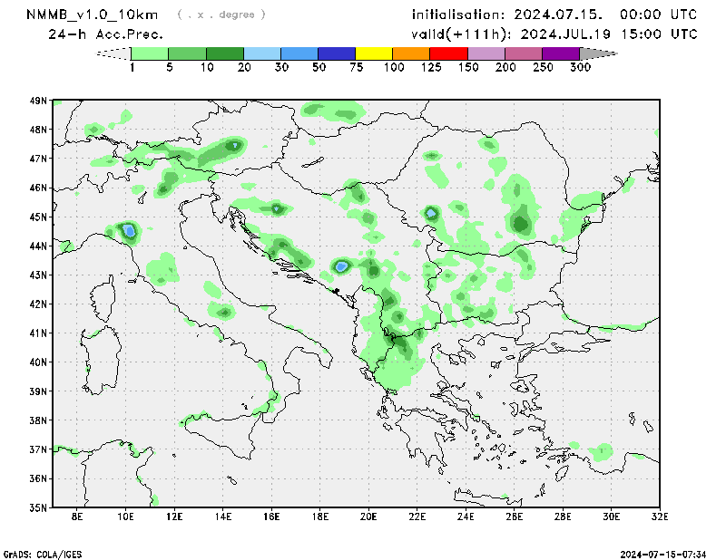Pick the dark blue 50–75 legend swatch
The height and width of the screenshot is (560, 726).
tap(338, 54)
